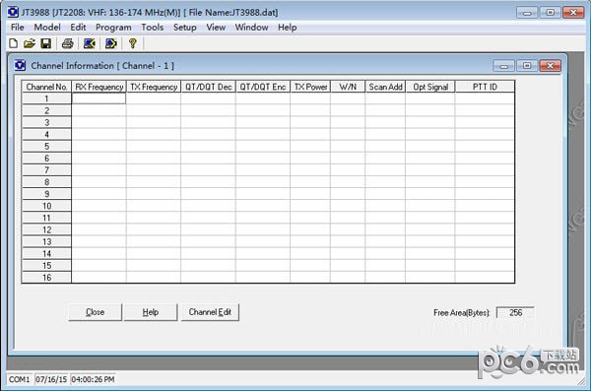This screenshot has height=391, width=591.
Task: Click the Opt Signal column header
Action: [x=430, y=87]
